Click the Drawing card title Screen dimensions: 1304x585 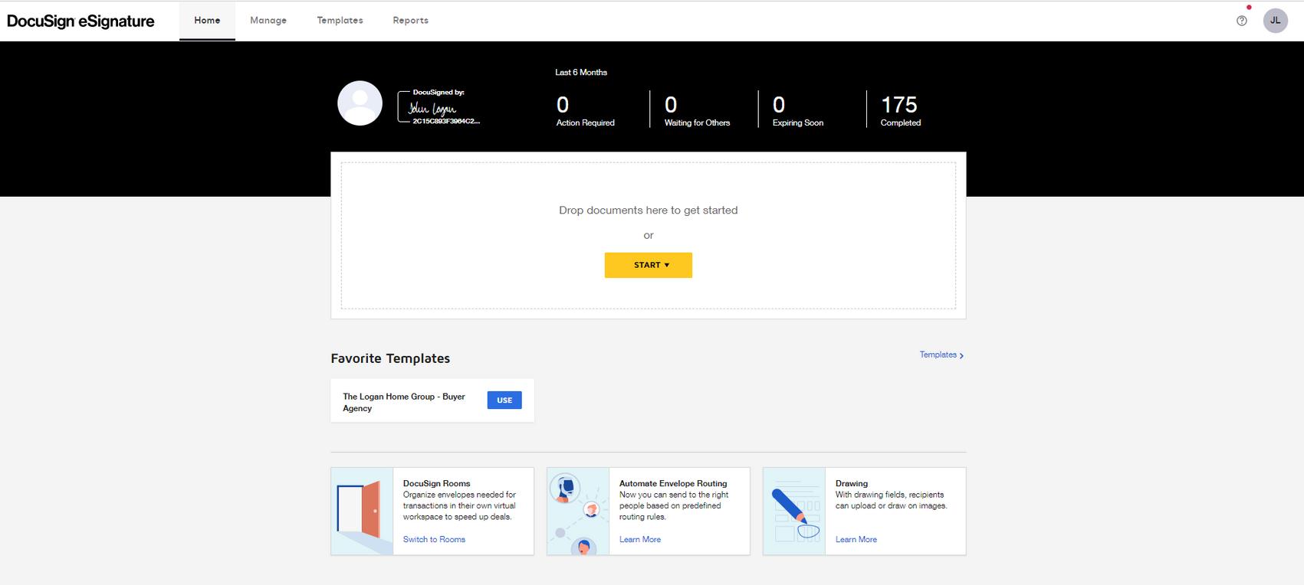pyautogui.click(x=852, y=483)
